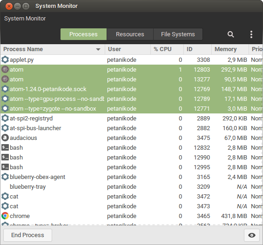Click the gear icon of cat 3473
263x245 pixels.
pos(5,206)
